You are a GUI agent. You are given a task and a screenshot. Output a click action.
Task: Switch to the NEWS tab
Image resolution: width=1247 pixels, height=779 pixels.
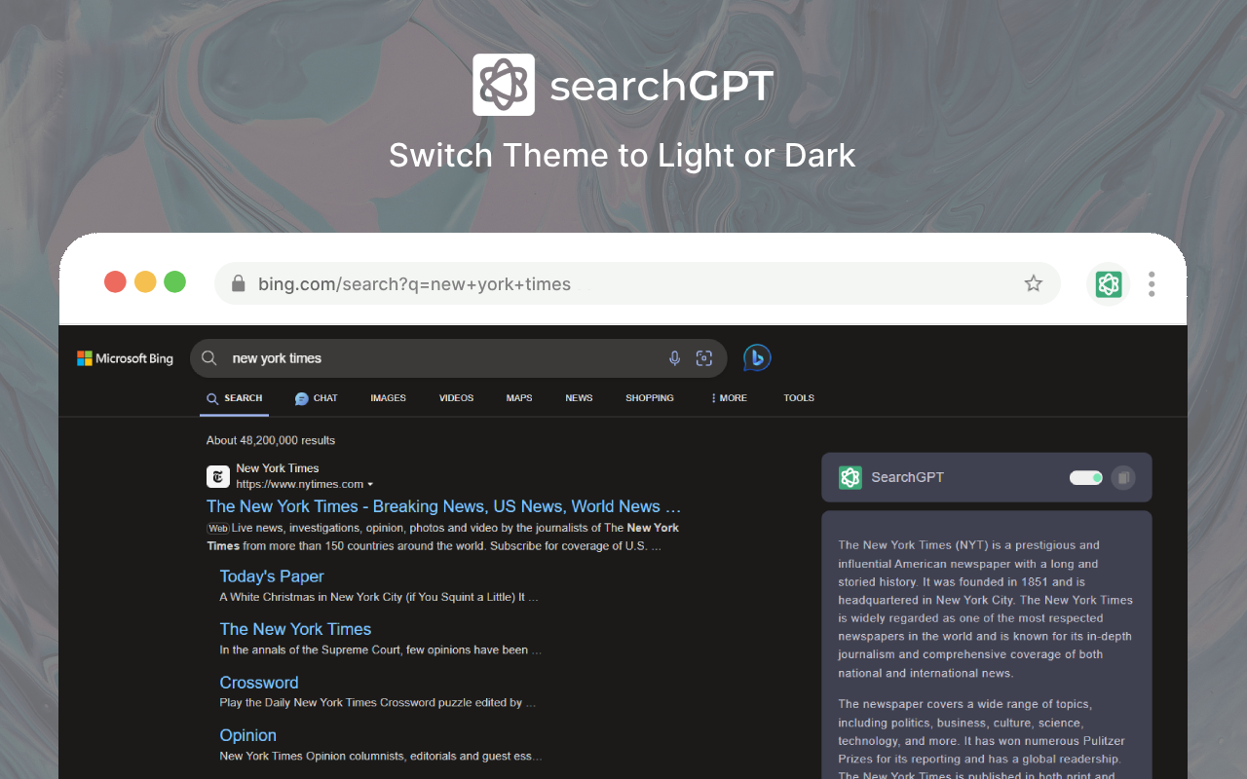pos(579,397)
